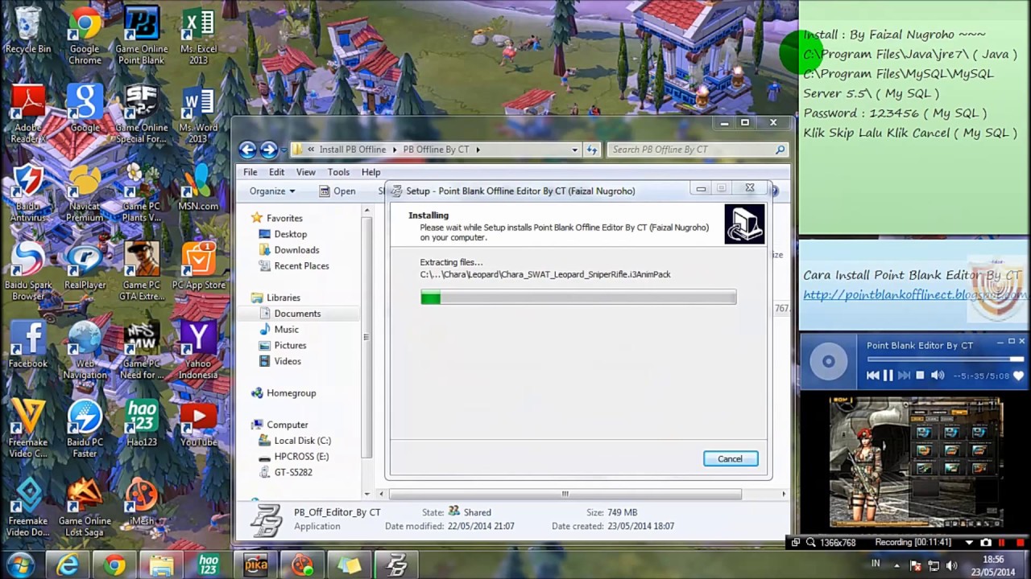Click the camera snapshot icon in recorder bar
Viewport: 1031px width, 579px height.
pos(986,543)
